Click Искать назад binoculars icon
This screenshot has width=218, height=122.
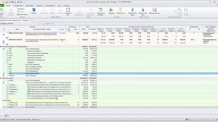pyautogui.click(x=180, y=10)
